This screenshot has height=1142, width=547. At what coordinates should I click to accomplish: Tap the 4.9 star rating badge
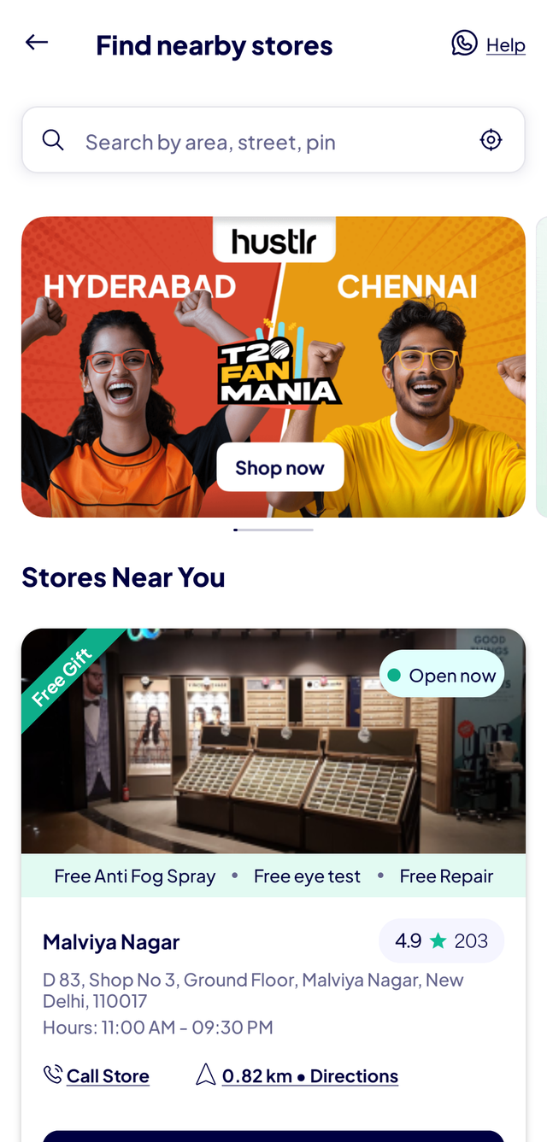coord(441,941)
